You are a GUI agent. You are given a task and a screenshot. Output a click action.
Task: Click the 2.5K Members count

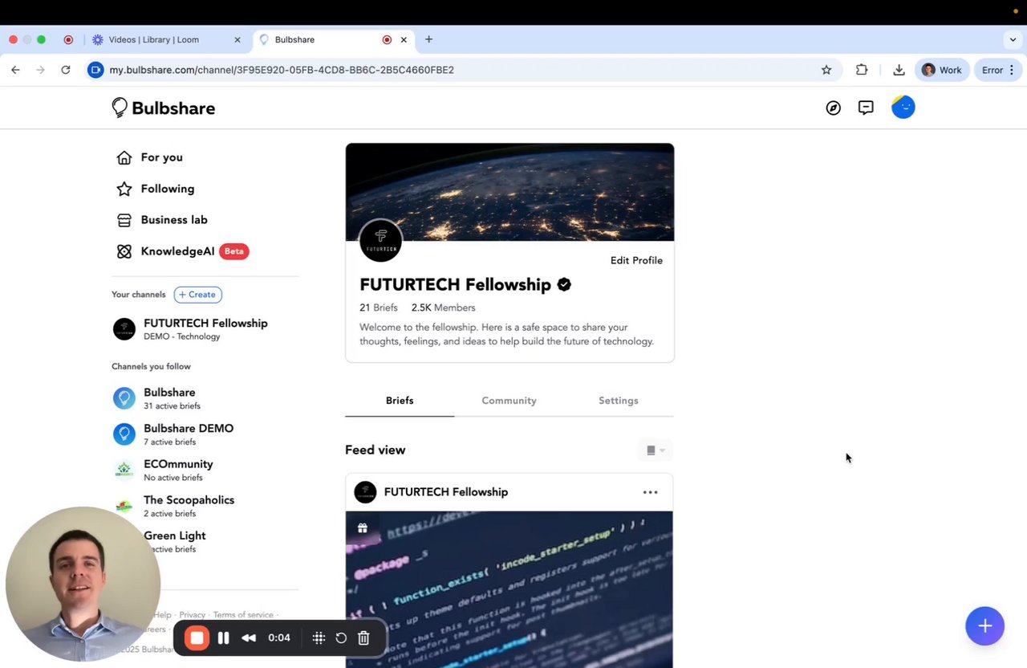[x=444, y=308]
